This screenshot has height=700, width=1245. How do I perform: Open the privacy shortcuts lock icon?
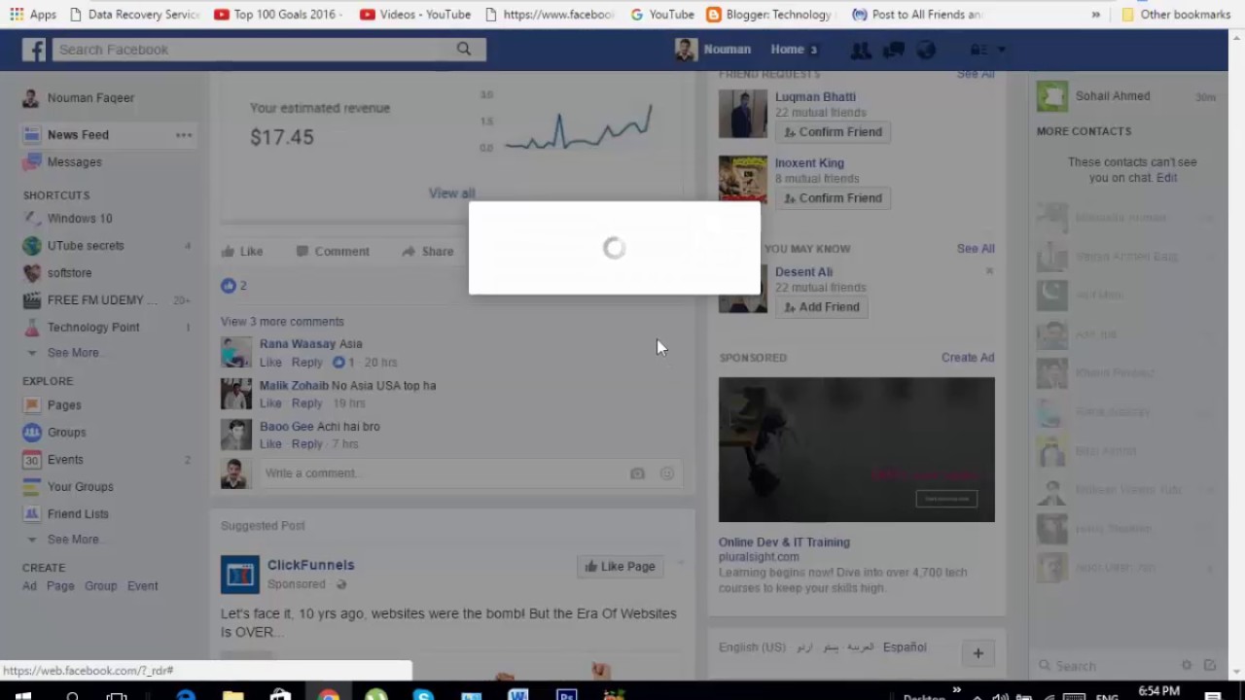978,50
